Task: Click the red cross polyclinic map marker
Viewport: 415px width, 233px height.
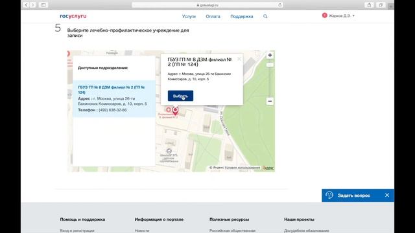Action: pos(169,109)
